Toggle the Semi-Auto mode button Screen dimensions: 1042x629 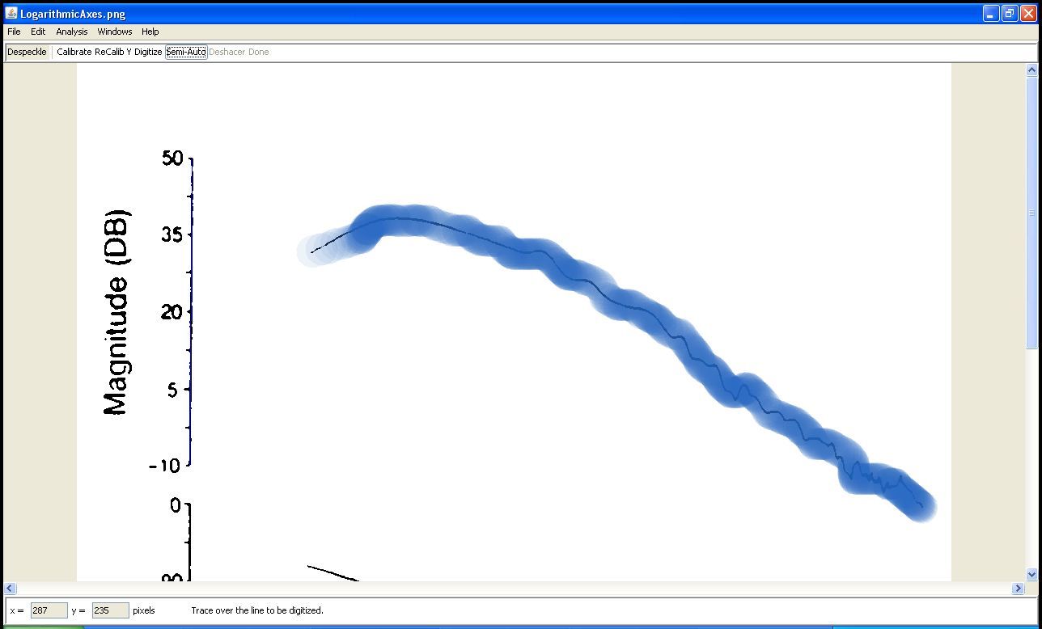pyautogui.click(x=186, y=52)
